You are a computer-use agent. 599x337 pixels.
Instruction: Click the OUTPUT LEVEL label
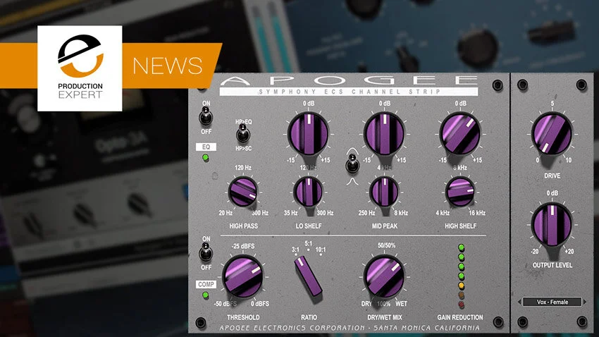[552, 265]
